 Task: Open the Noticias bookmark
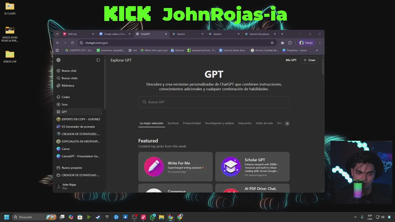coord(177,50)
